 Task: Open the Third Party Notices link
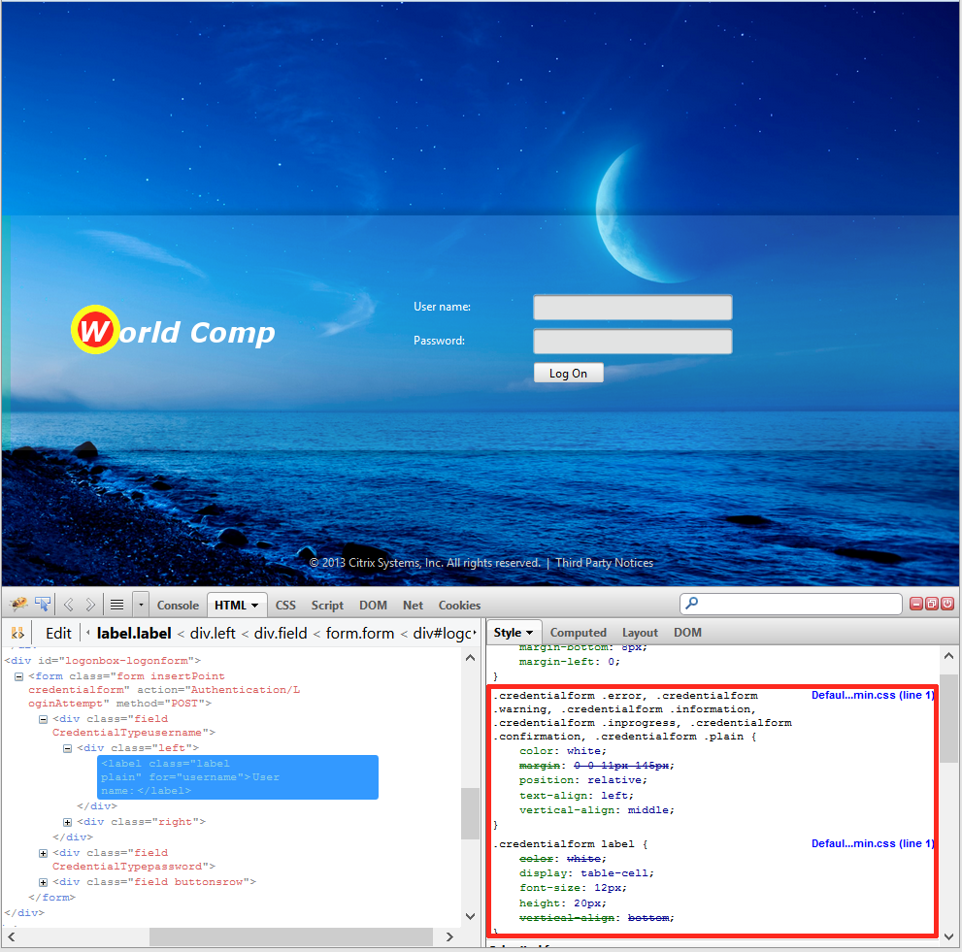604,563
